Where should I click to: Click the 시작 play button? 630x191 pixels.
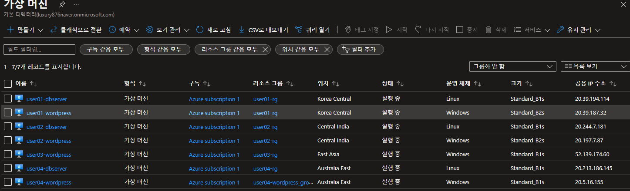pos(397,30)
